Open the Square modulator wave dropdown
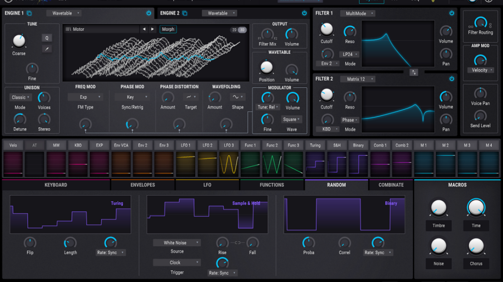Viewport: 503px width, 282px height. click(x=291, y=119)
